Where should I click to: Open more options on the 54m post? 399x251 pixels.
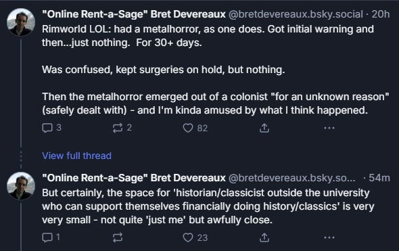coord(329,237)
